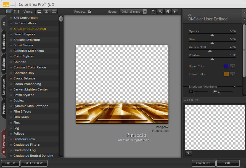Switch to side-by-side preview view
The image size is (246, 168).
point(54,12)
